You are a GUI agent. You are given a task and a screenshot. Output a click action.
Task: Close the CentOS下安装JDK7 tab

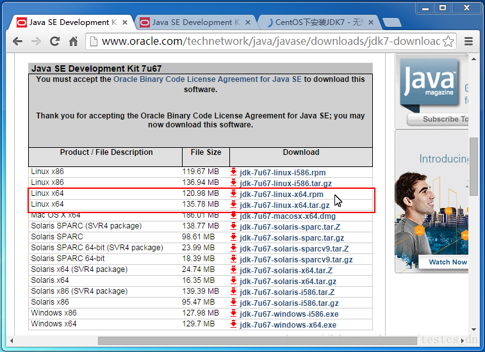pyautogui.click(x=371, y=22)
